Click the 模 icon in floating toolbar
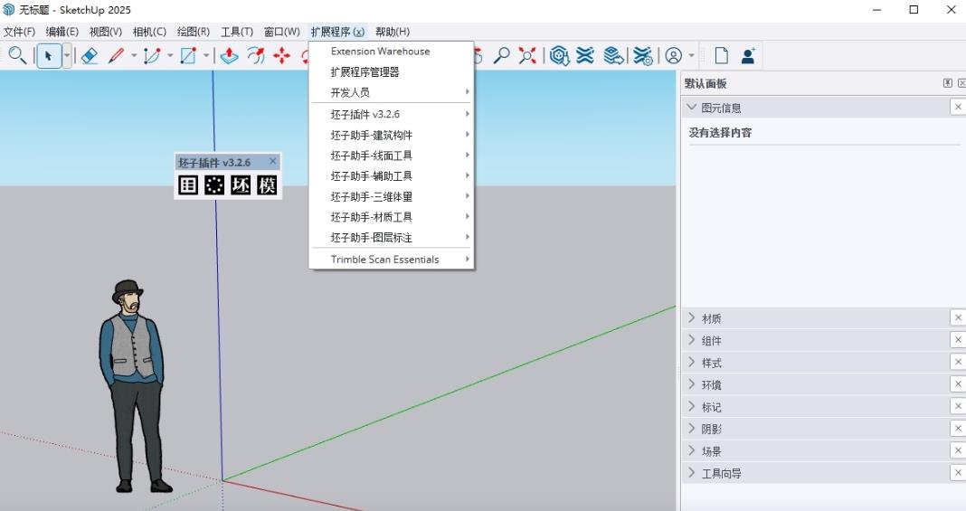 268,185
